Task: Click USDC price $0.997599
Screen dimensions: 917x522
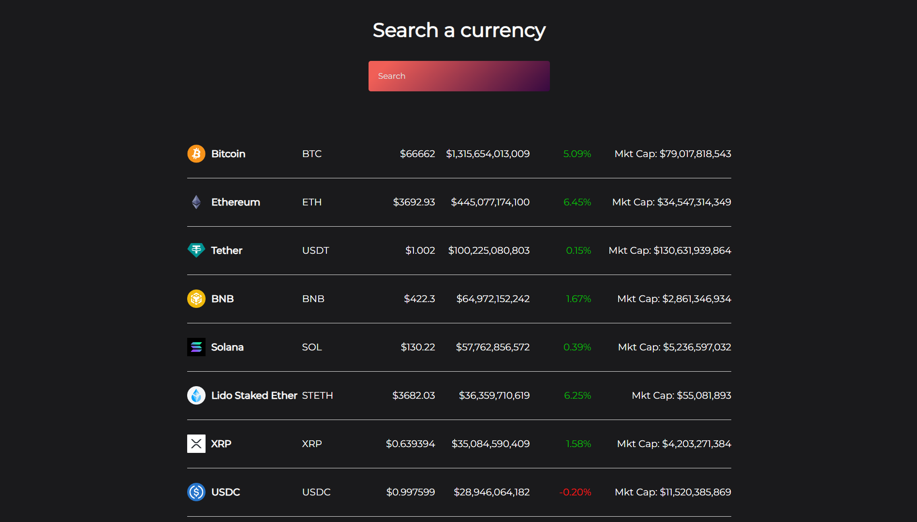Action: pyautogui.click(x=411, y=492)
